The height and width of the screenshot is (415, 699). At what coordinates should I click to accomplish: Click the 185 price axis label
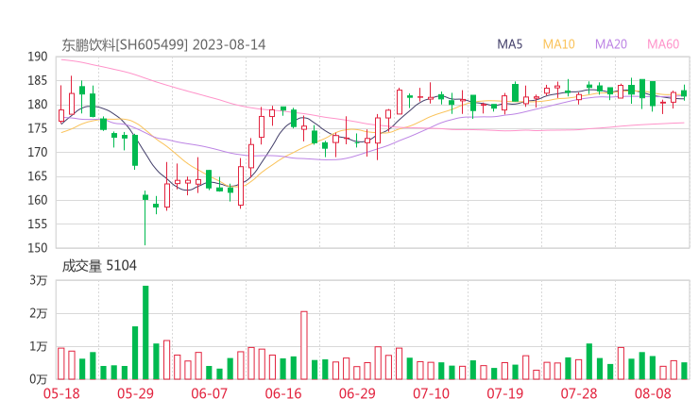[38, 81]
